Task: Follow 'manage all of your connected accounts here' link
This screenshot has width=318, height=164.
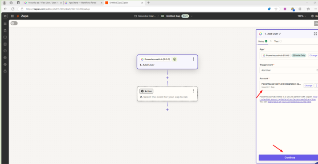Action: pyautogui.click(x=289, y=102)
